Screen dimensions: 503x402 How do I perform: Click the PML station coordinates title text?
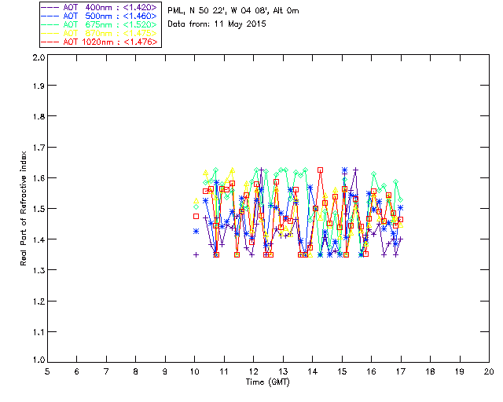tap(233, 10)
